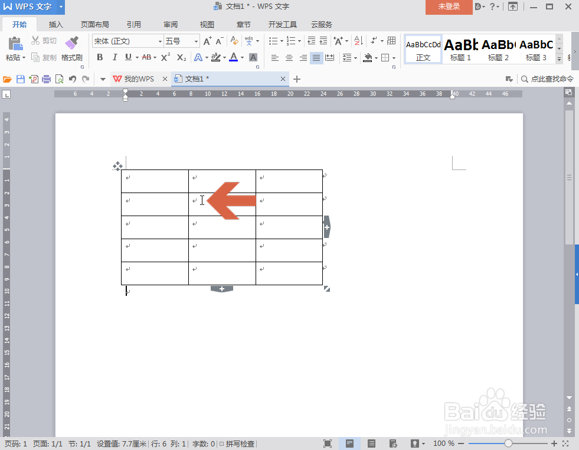Redo the last action
The width and height of the screenshot is (579, 450).
point(86,79)
